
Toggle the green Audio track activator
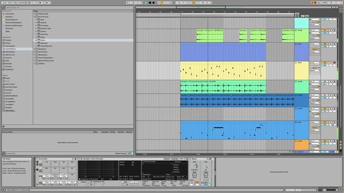[325, 31]
